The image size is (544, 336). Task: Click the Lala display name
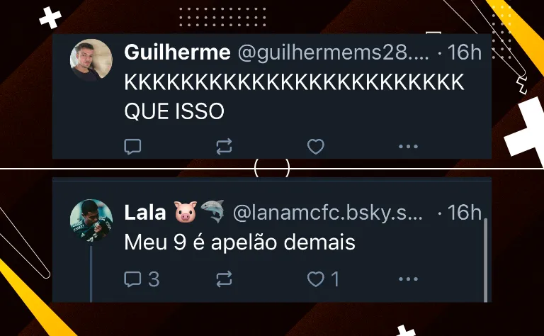click(x=145, y=213)
